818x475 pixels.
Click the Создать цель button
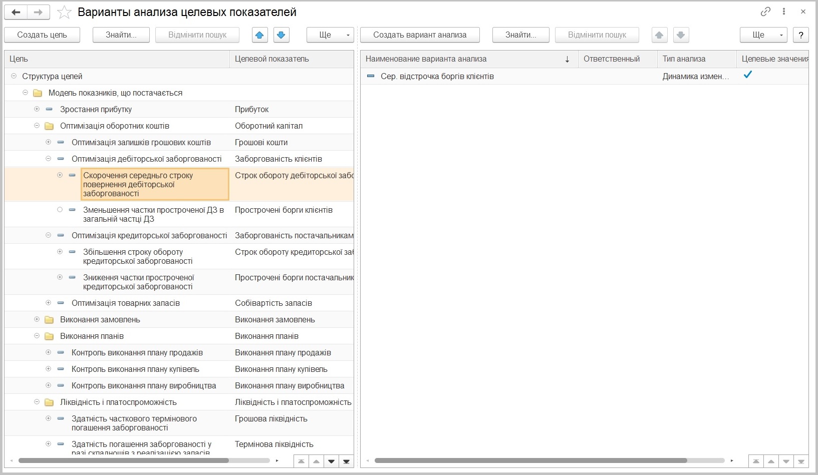pos(42,35)
